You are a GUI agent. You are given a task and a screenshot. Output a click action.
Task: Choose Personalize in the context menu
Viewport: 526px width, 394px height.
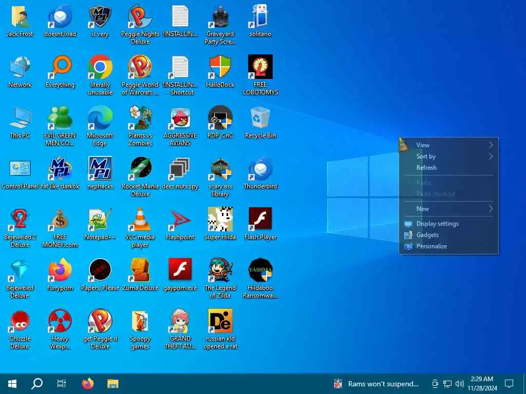[448, 246]
